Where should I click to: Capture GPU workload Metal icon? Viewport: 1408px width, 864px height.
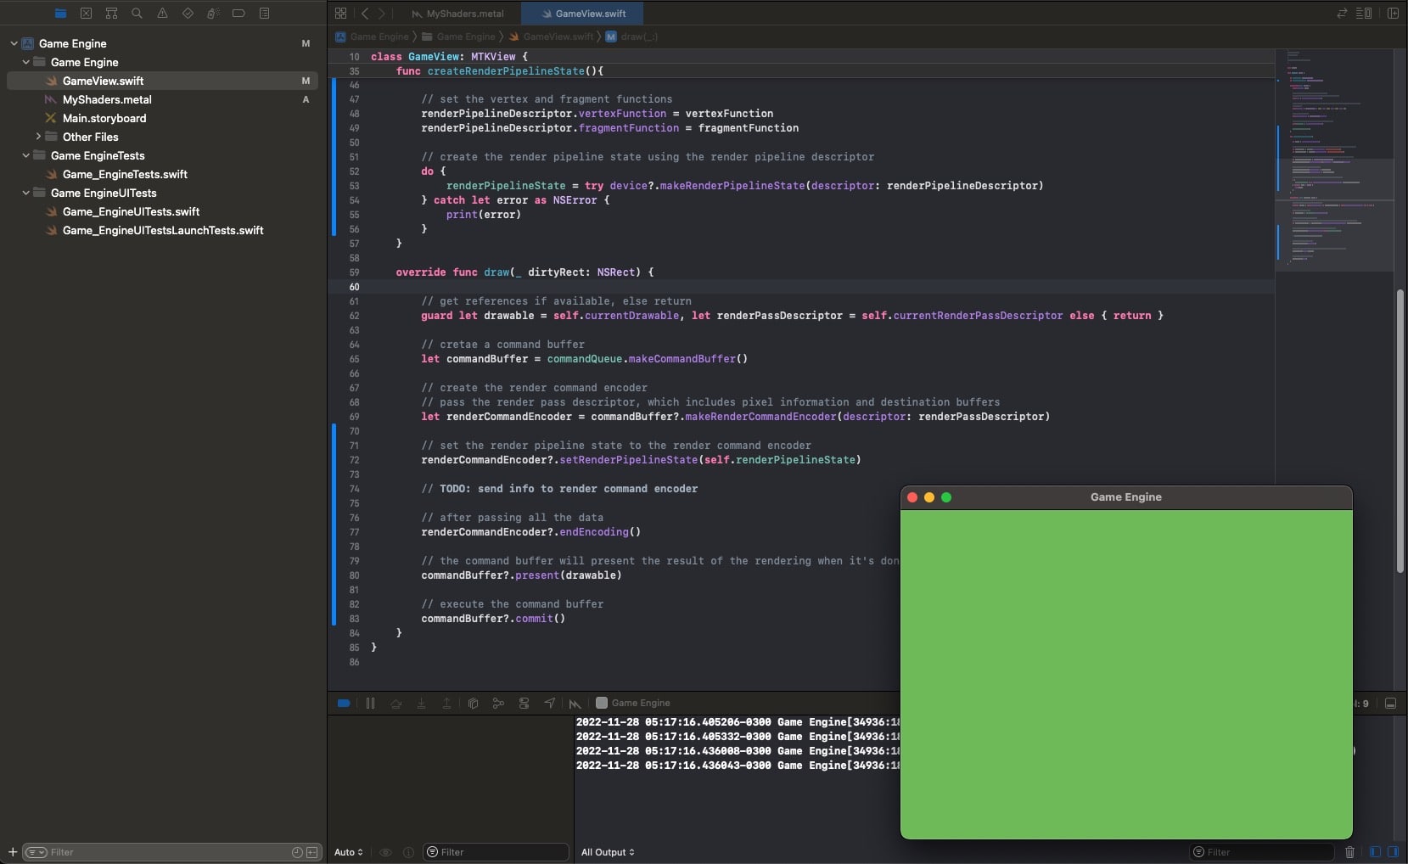575,703
